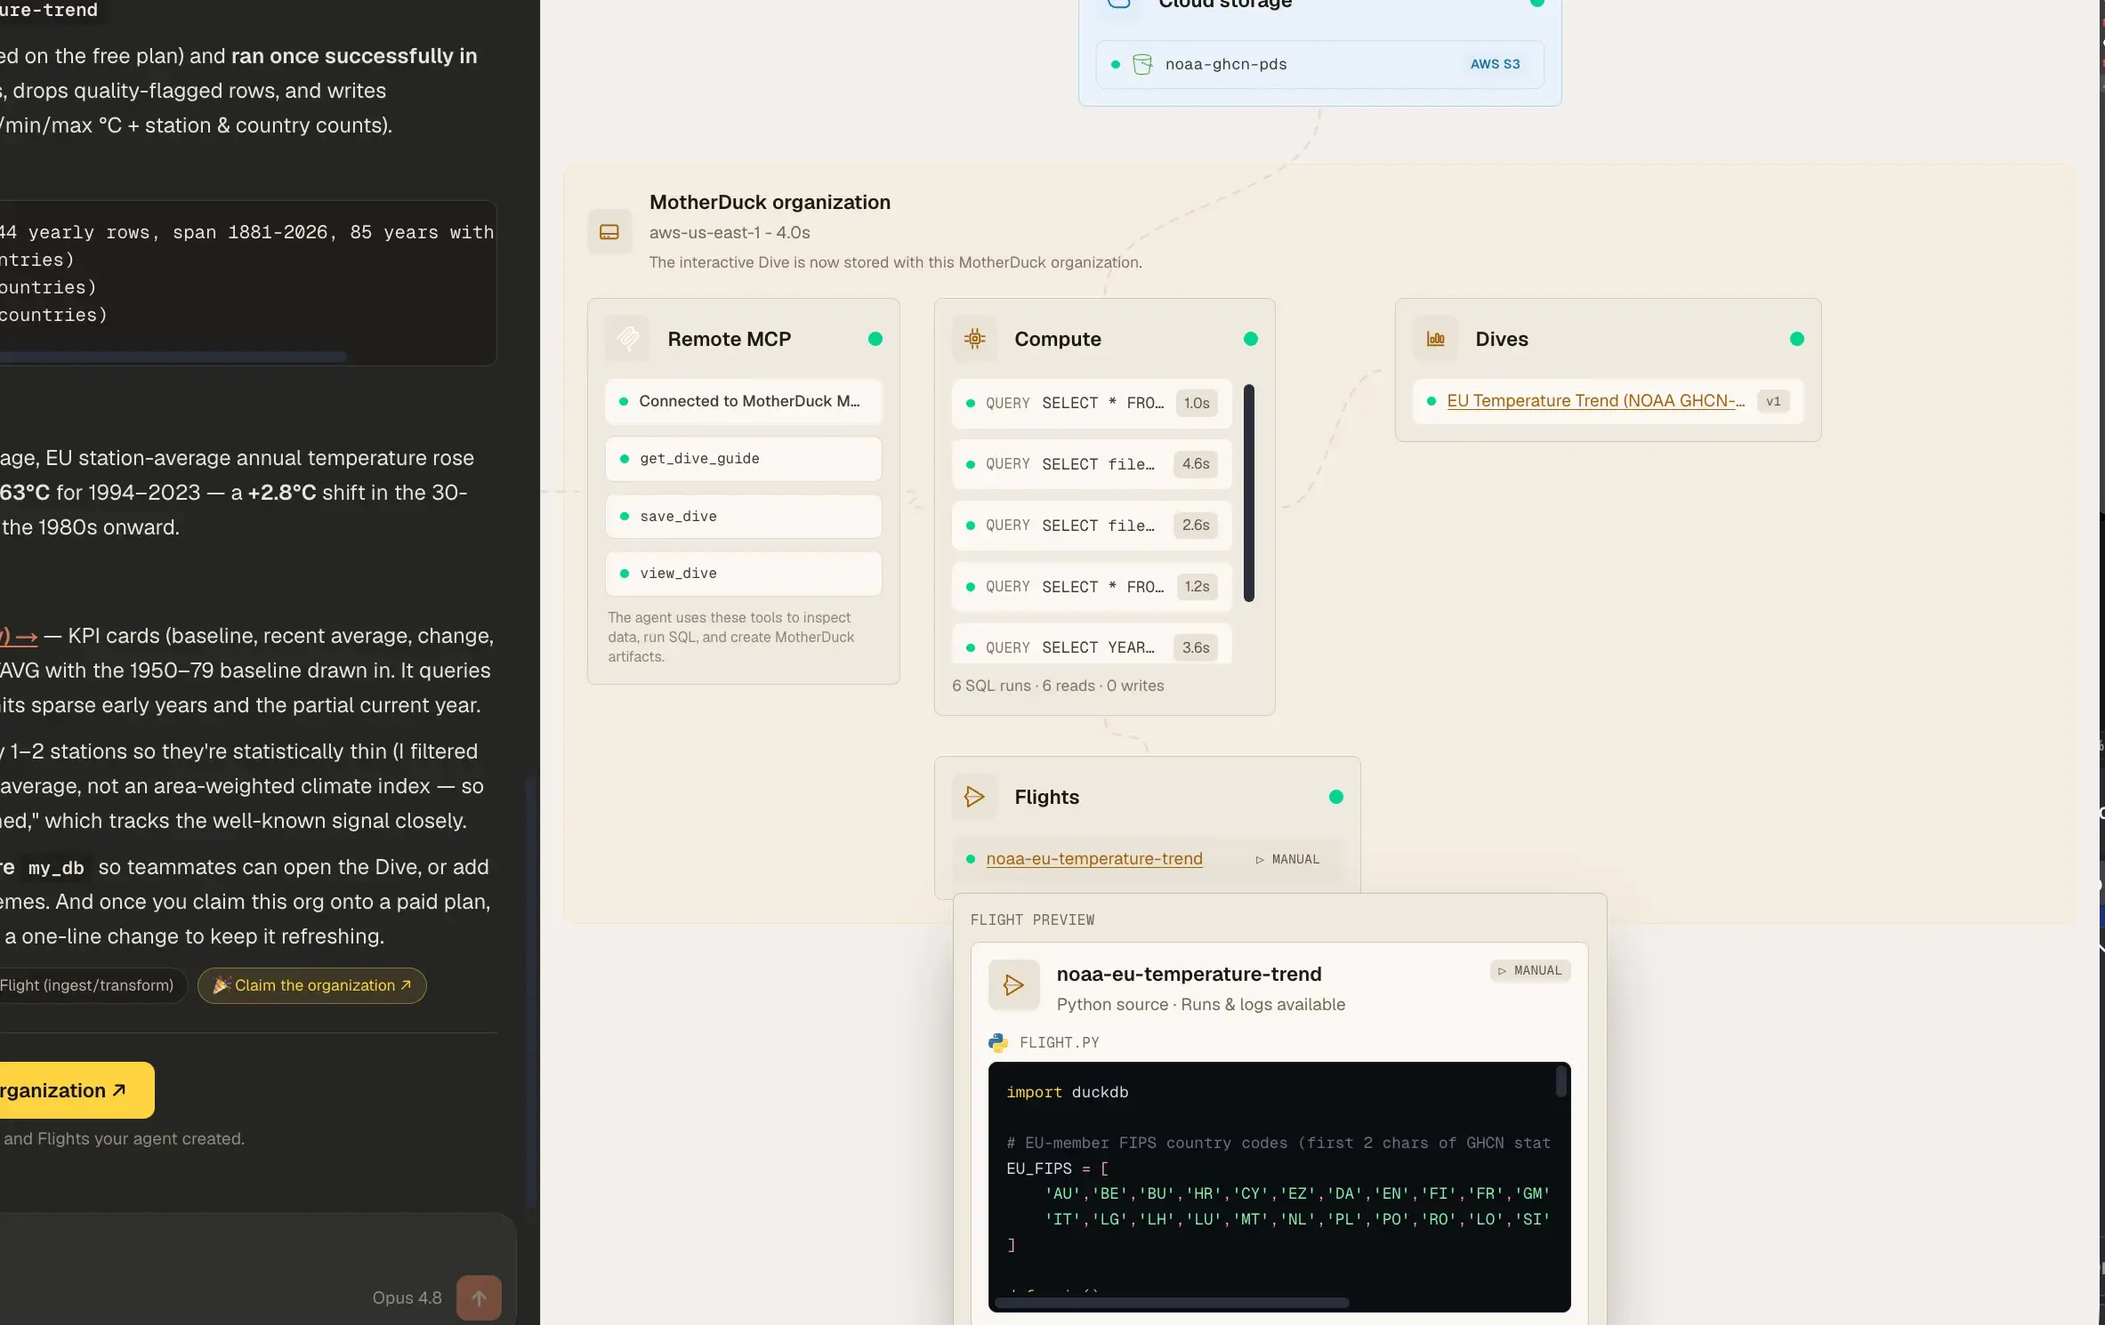Click the MotherDuck organization card icon

tap(609, 232)
